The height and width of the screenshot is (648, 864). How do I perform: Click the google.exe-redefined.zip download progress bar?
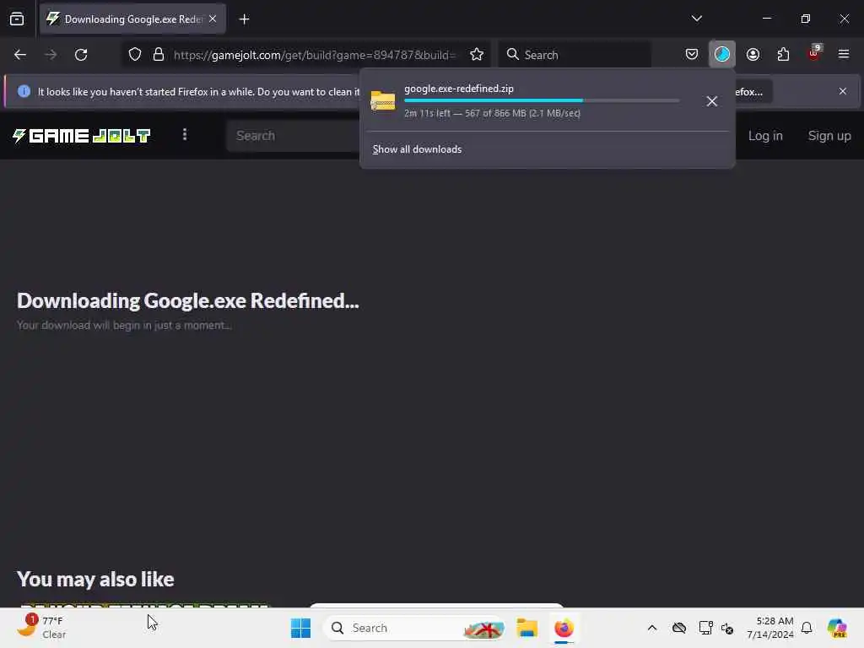pos(542,101)
